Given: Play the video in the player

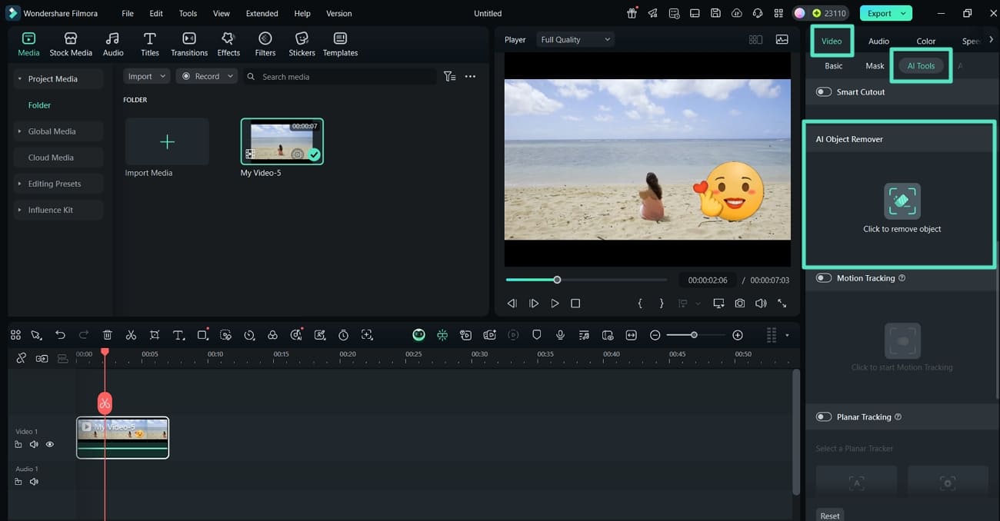Looking at the screenshot, I should click(x=555, y=304).
